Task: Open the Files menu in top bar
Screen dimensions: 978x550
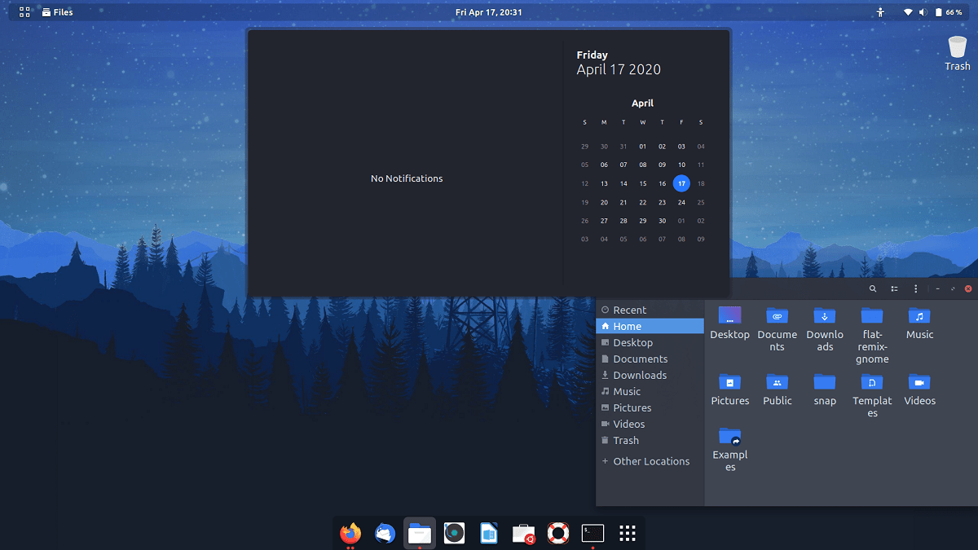Action: (57, 11)
